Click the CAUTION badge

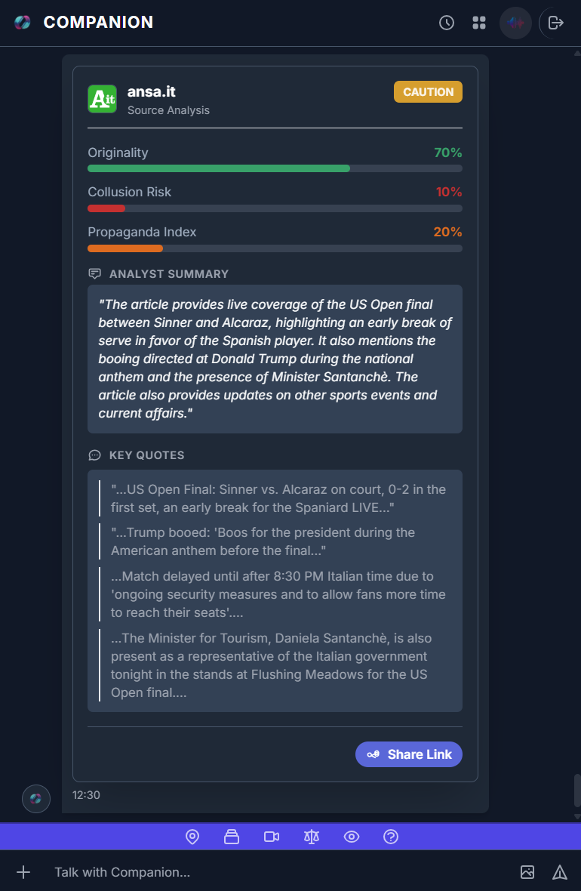tap(428, 92)
